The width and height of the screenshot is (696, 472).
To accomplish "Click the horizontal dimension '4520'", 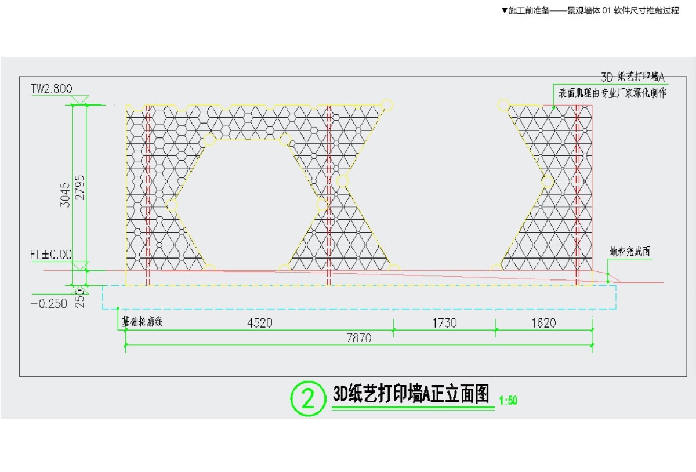I will pyautogui.click(x=259, y=324).
